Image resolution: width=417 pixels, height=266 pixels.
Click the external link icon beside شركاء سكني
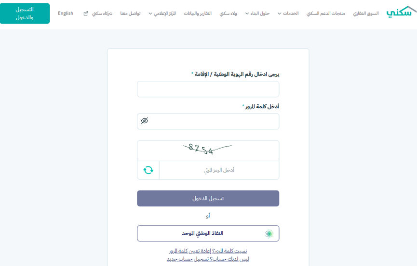click(86, 13)
